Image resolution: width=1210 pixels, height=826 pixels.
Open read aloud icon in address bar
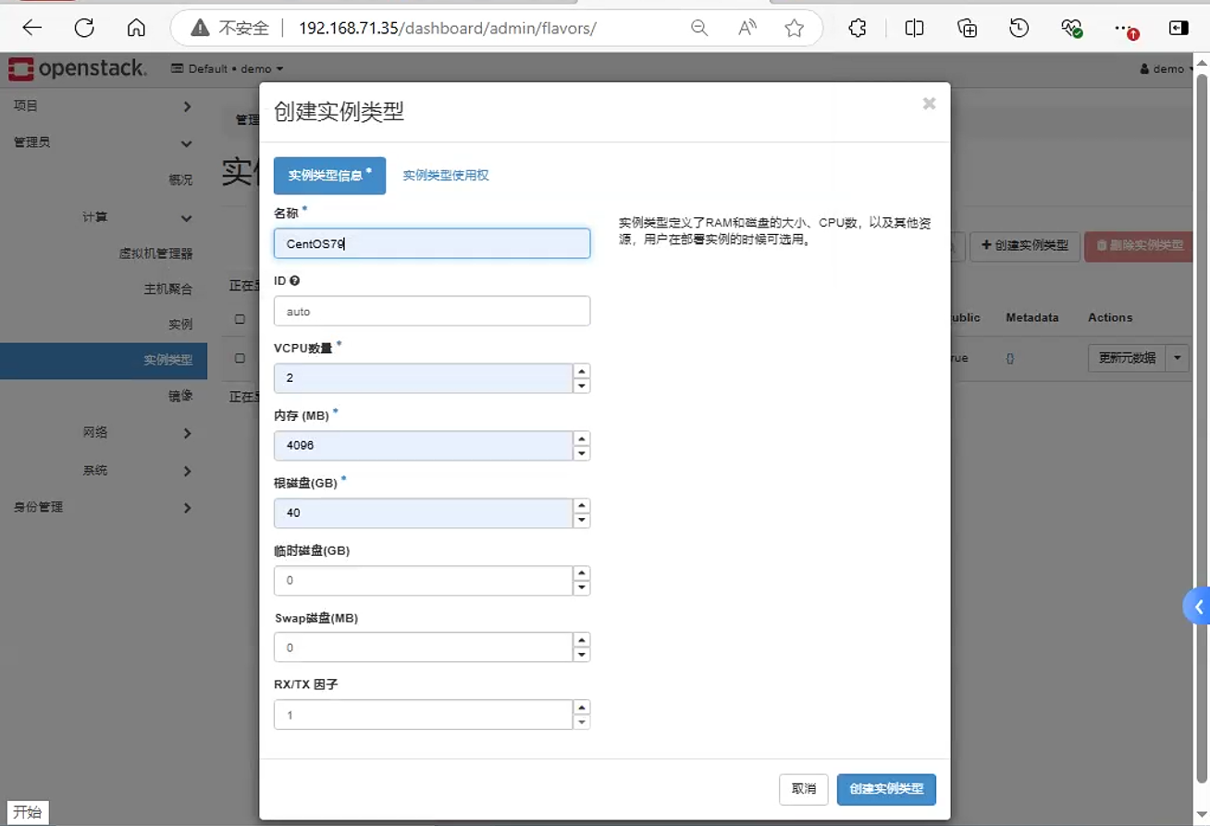coord(747,29)
